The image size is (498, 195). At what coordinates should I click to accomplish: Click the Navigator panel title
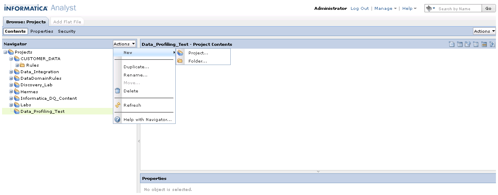[x=15, y=44]
